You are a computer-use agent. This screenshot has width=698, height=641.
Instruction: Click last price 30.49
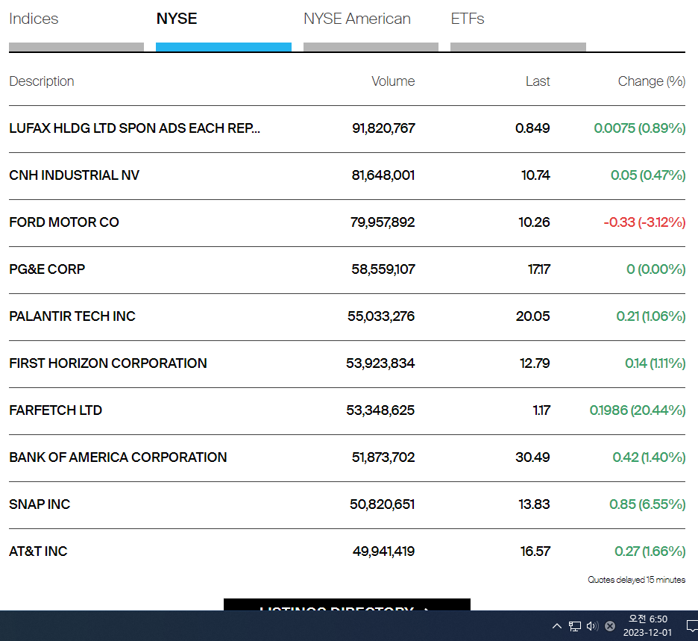(x=532, y=457)
